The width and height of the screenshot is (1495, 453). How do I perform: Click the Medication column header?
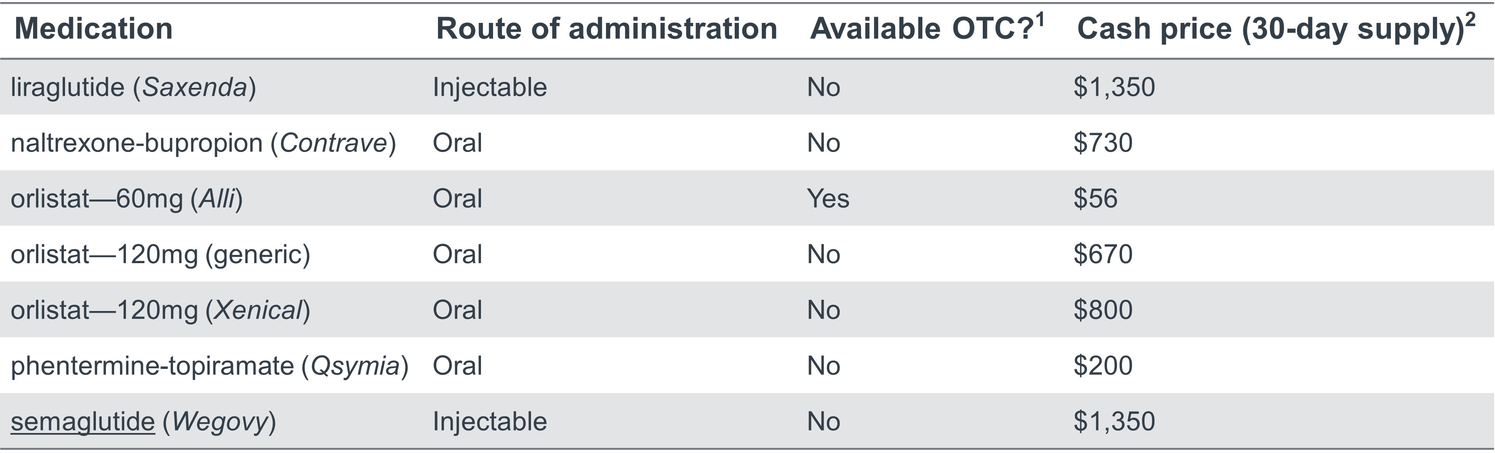click(x=93, y=29)
